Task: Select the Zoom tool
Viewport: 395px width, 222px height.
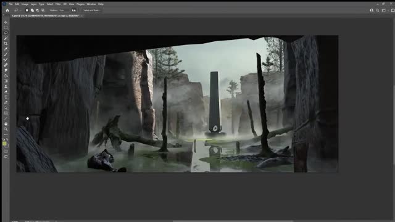Action: tap(6, 129)
